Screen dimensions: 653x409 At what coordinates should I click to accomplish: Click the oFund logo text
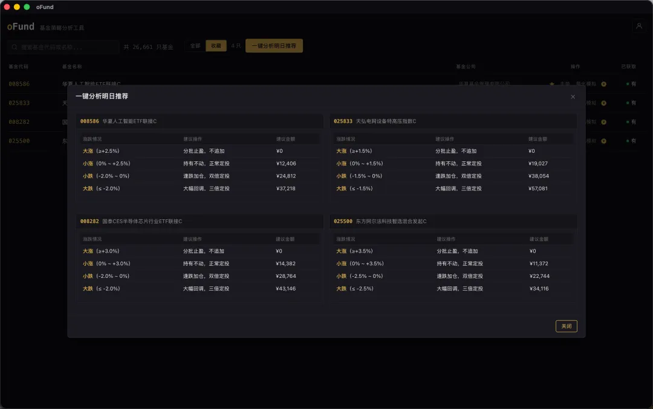21,27
